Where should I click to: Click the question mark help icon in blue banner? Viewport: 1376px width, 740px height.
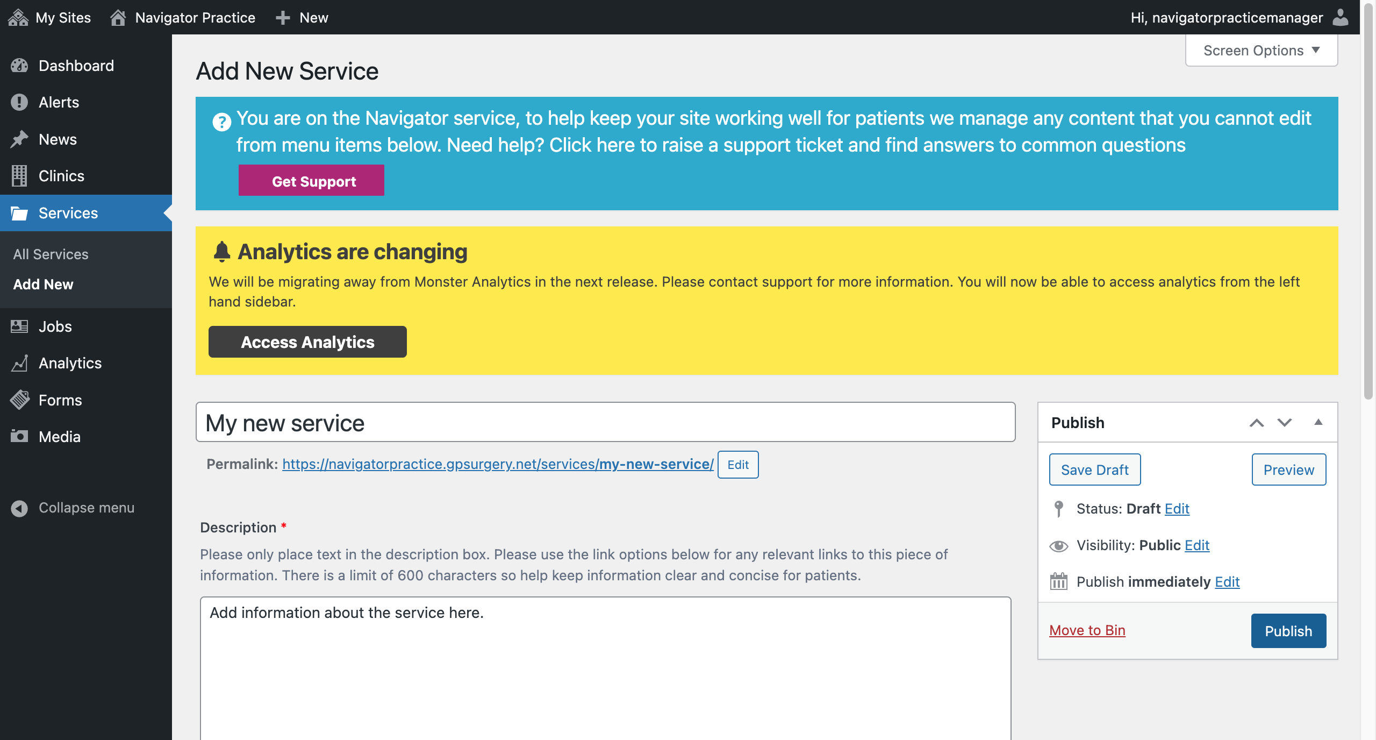point(221,122)
